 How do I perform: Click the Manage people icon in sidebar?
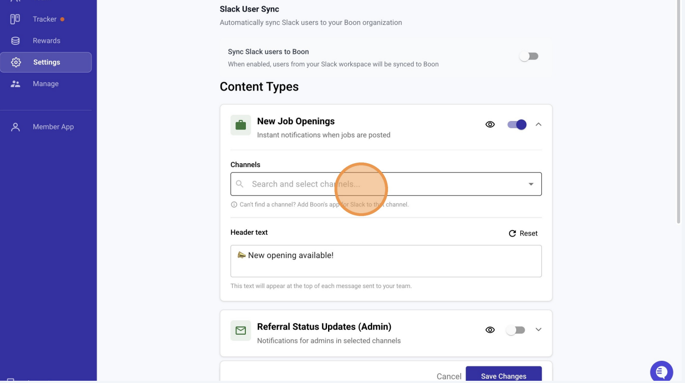tap(16, 84)
